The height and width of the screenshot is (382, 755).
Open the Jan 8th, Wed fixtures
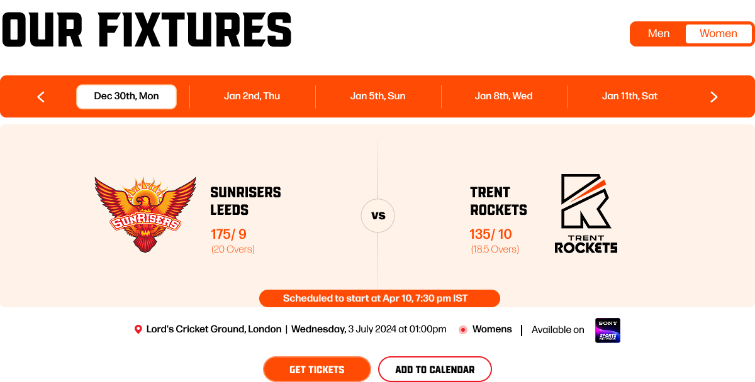tap(503, 97)
